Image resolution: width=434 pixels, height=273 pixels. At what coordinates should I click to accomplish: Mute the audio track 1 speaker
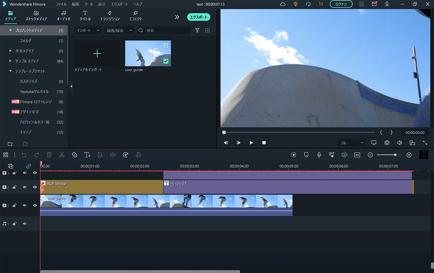click(25, 224)
